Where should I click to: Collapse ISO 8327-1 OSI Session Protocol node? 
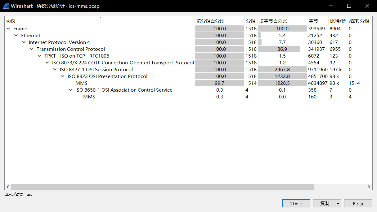click(x=55, y=70)
